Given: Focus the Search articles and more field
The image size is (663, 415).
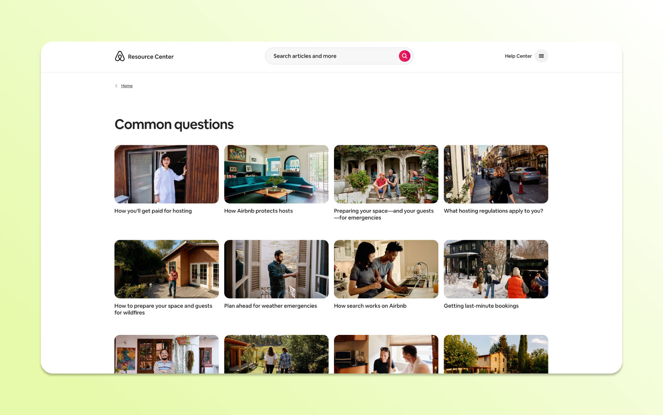Looking at the screenshot, I should coord(339,56).
